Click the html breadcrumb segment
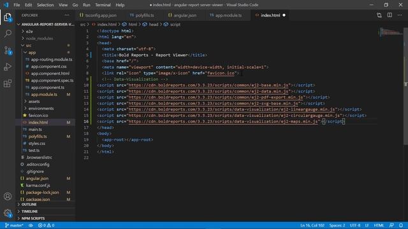This screenshot has width=408, height=229. click(133, 24)
